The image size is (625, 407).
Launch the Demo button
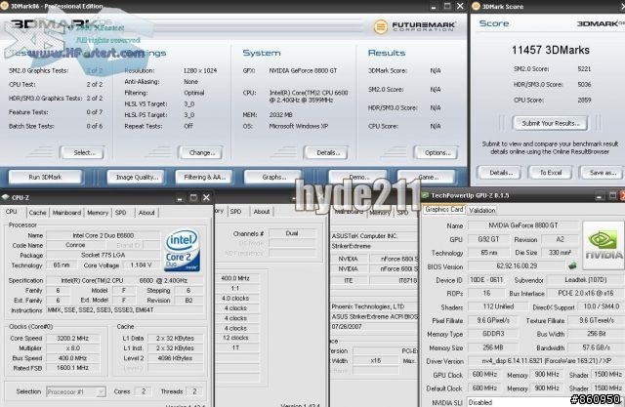coord(358,177)
